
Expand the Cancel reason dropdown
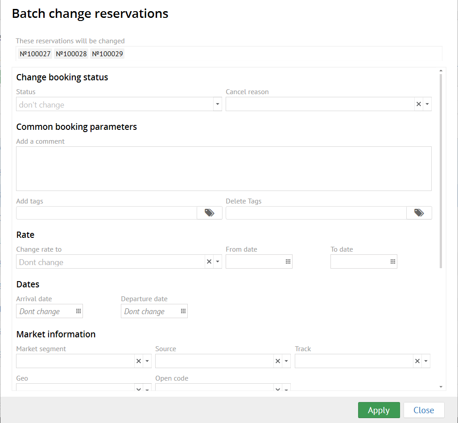tap(427, 104)
